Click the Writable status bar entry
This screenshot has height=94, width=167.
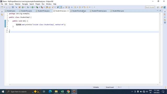[x=96, y=87]
